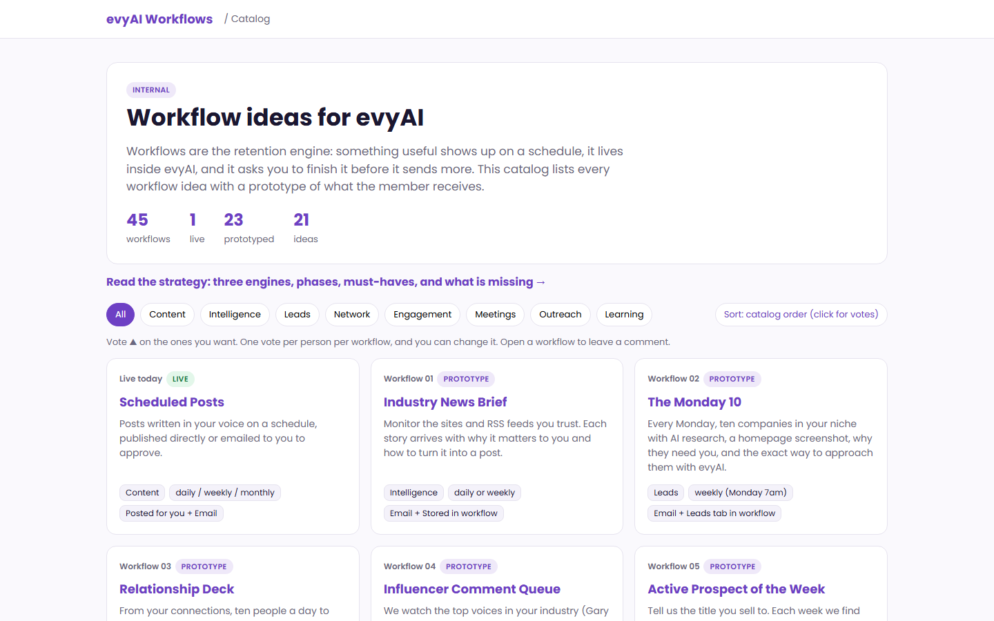994x621 pixels.
Task: Click the 'Email + Stored in workflow' tag
Action: point(444,513)
